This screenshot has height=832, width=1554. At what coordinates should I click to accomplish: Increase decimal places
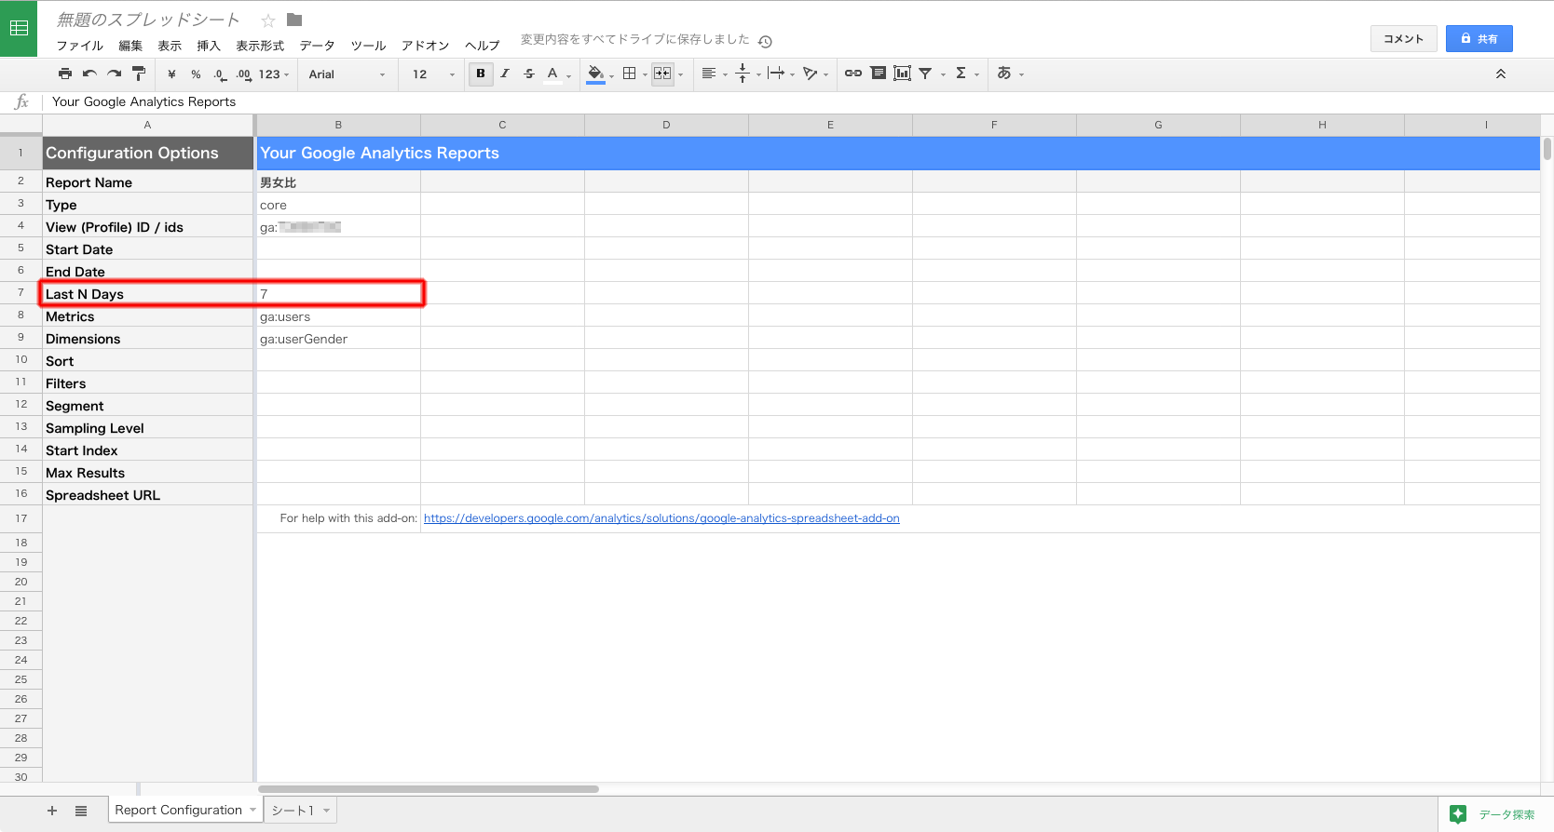[x=243, y=74]
